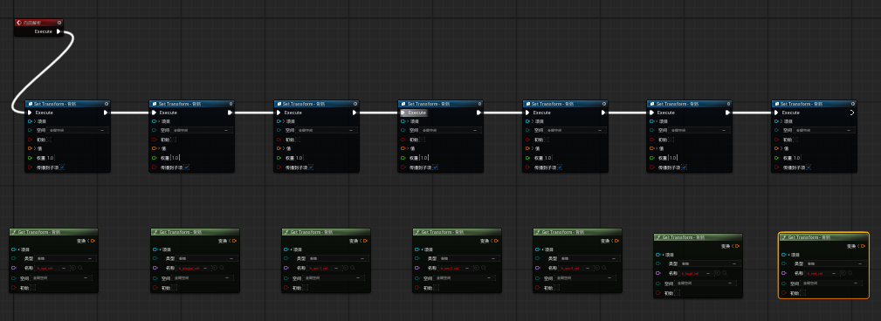The image size is (881, 321).
Task: Select the second Set Transform node header
Action: coord(191,104)
